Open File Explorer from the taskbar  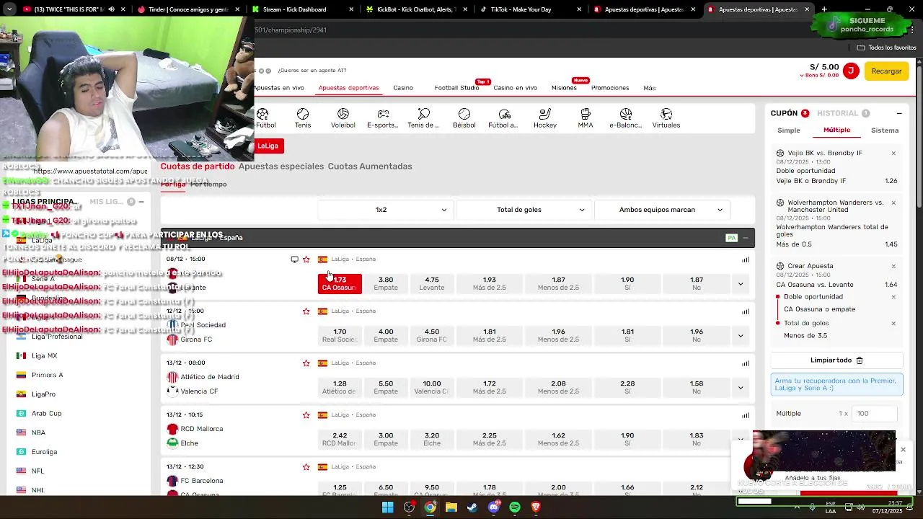451,507
